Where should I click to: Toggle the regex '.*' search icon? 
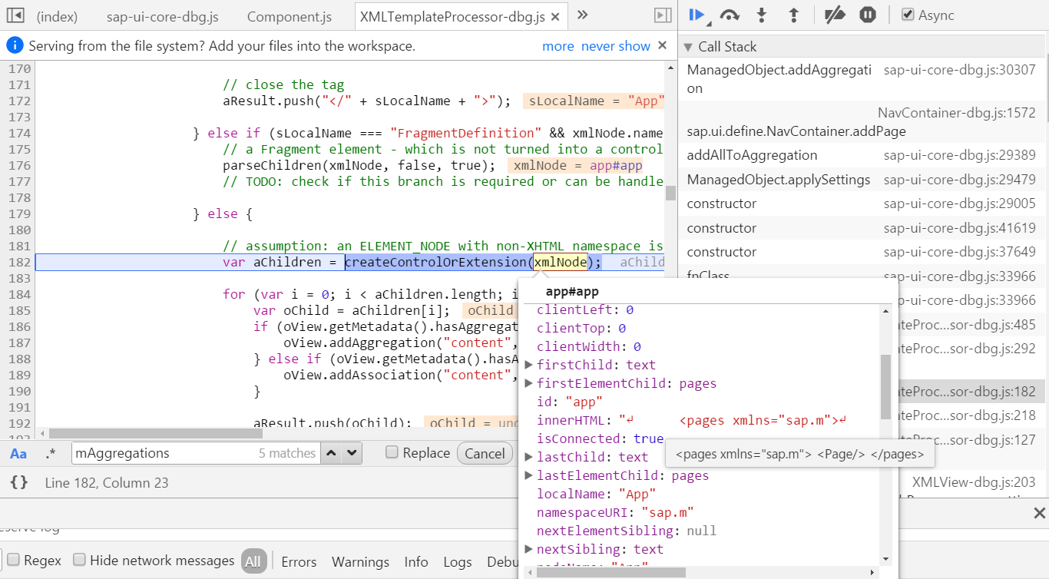pos(50,453)
